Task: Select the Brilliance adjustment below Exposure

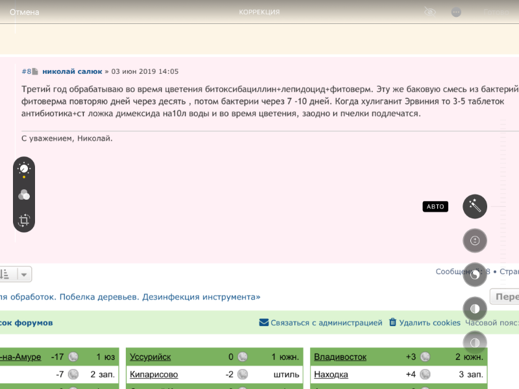Action: coord(475,274)
